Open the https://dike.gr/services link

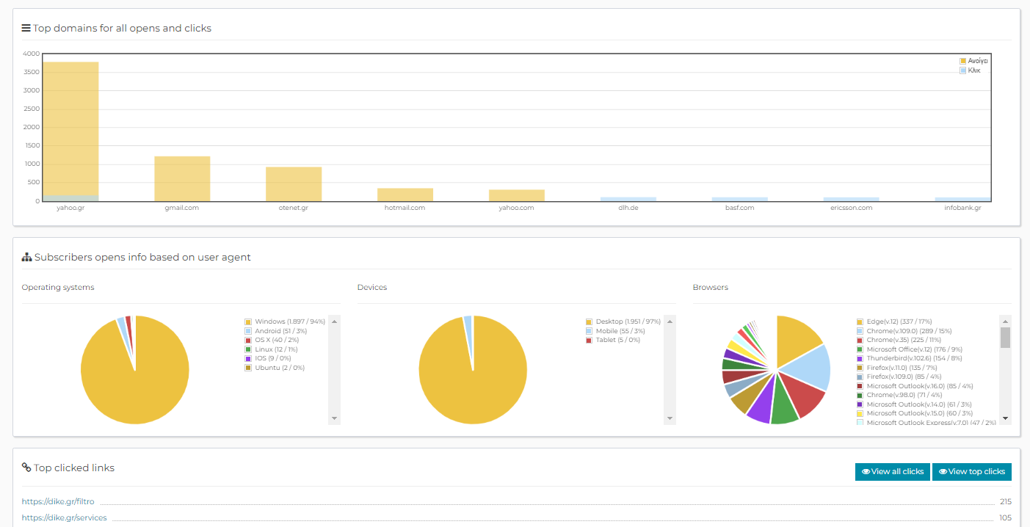pyautogui.click(x=64, y=517)
